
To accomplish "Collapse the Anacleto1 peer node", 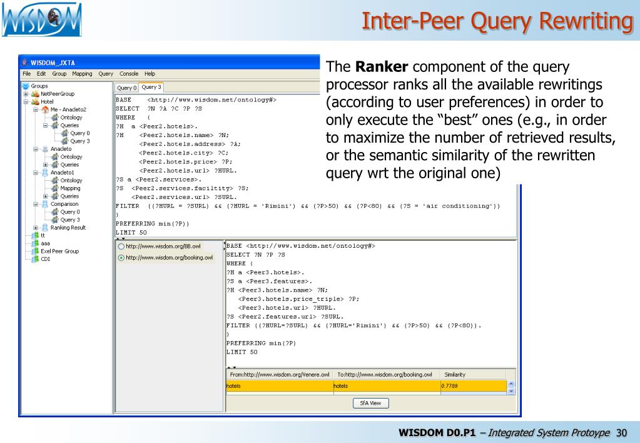I will pyautogui.click(x=36, y=172).
